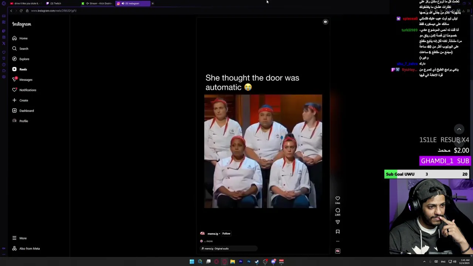Screen dimensions: 473x266
Task: Show hidden system tray icons
Action: point(424,262)
